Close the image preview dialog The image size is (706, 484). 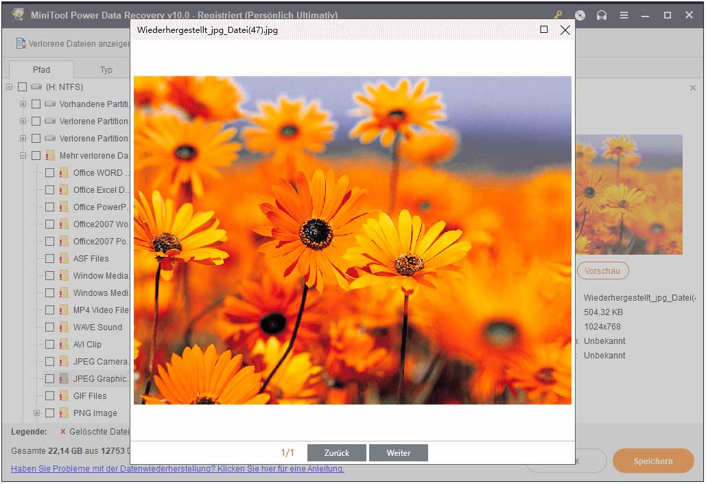(x=565, y=30)
